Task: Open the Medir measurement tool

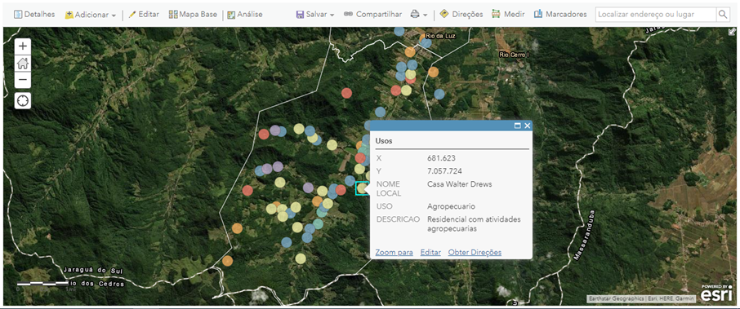Action: point(508,14)
